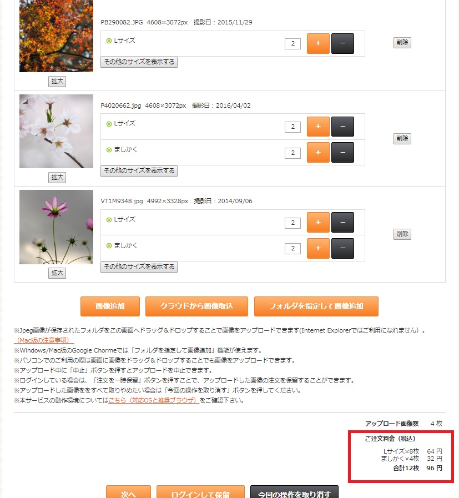Delete the P4020662.jpg image
This screenshot has width=459, height=498.
[402, 138]
